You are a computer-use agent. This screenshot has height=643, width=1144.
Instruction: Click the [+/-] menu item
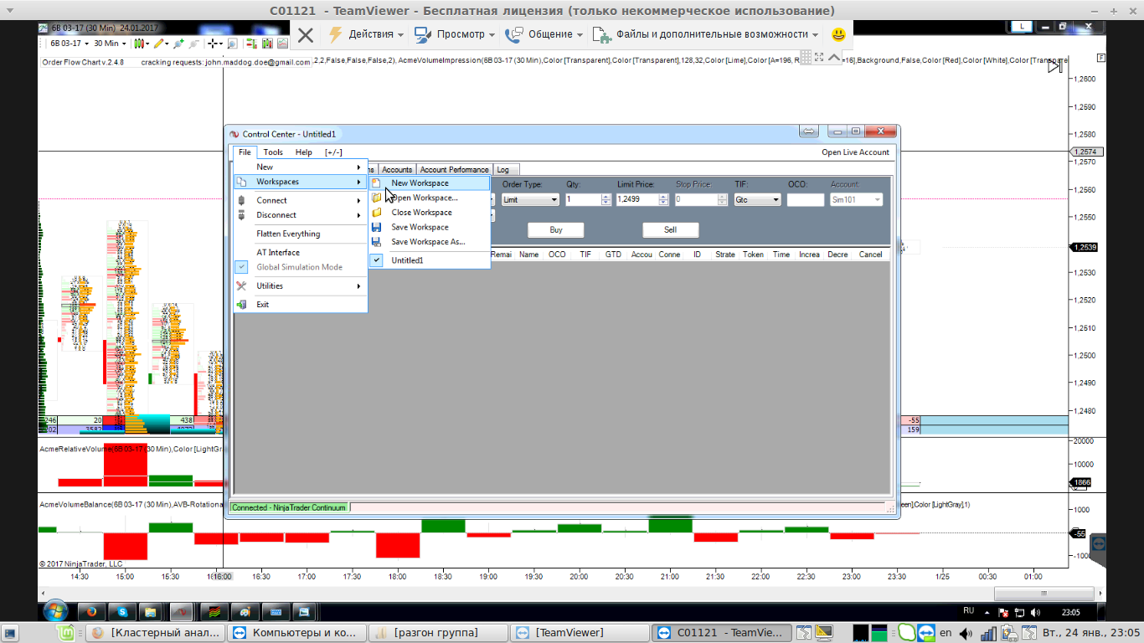pos(333,152)
